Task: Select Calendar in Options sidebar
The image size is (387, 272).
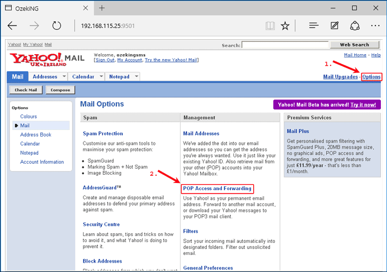Action: click(30, 144)
